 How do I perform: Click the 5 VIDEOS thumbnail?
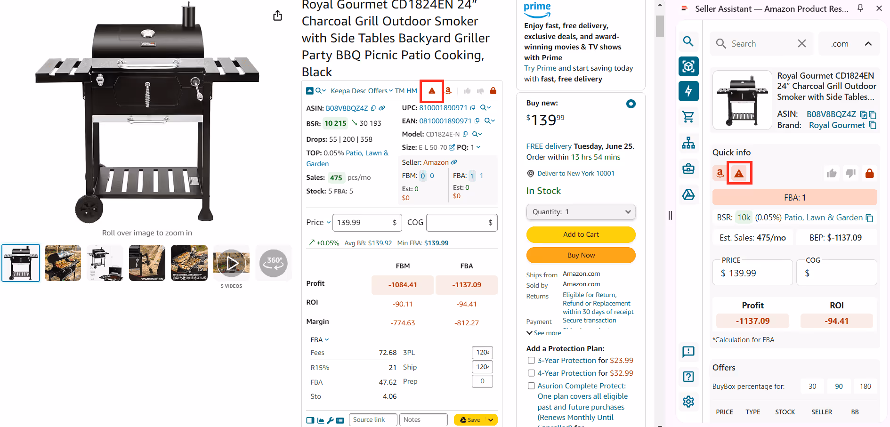[231, 263]
